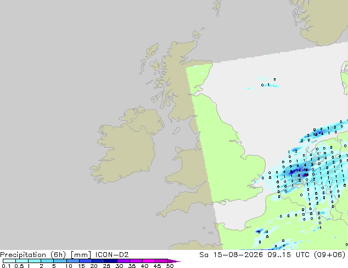Viewport: 348px width, 268px height.
Task: Click the legend swatch between 2 and 5
Action: pos(47,261)
